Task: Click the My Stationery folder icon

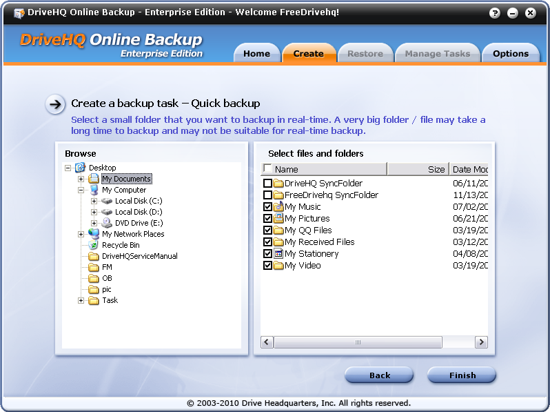Action: click(x=278, y=254)
